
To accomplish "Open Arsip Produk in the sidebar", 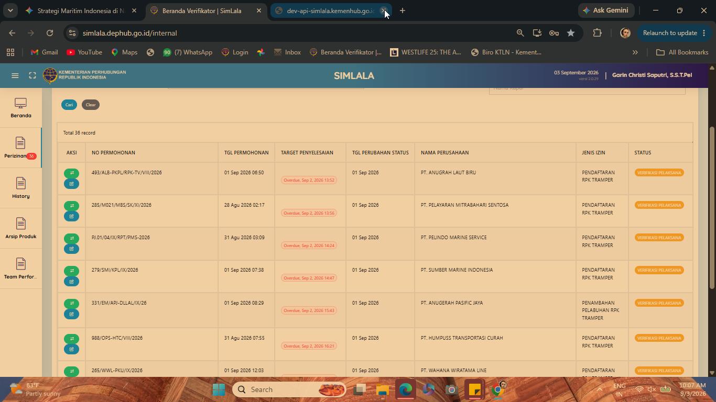I will pyautogui.click(x=21, y=229).
